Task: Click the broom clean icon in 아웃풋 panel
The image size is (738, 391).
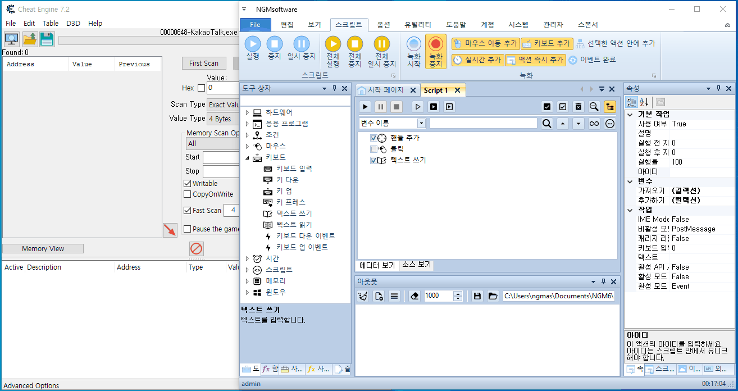Action: (x=363, y=296)
